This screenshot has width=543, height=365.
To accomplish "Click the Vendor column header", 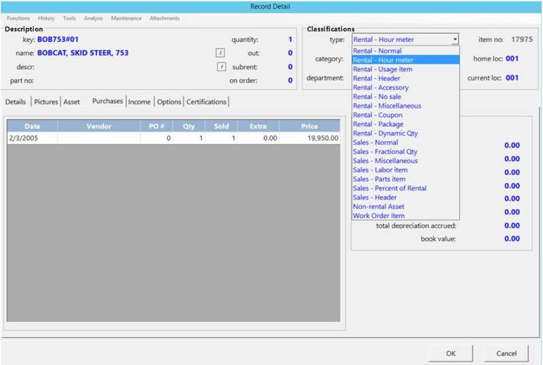I will pyautogui.click(x=99, y=126).
